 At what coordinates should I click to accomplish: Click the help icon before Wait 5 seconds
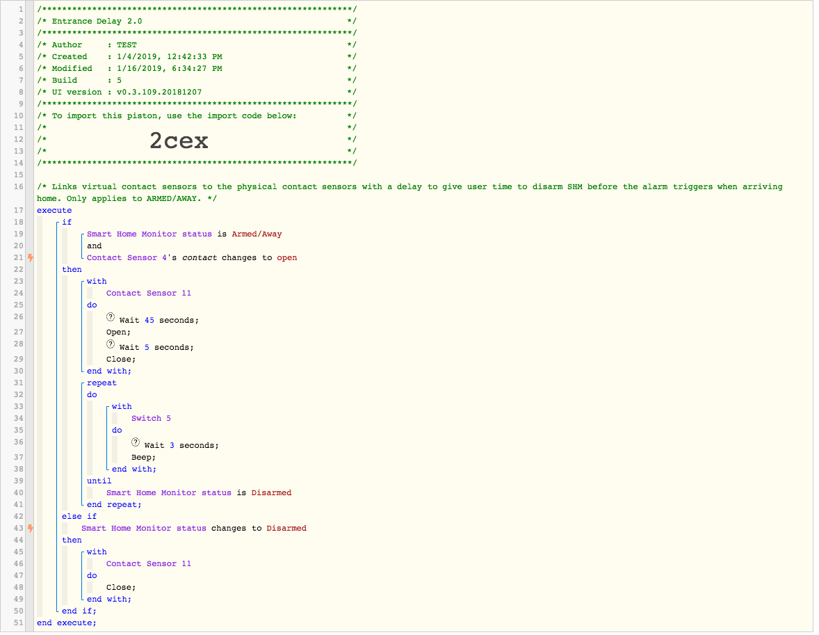(x=111, y=344)
